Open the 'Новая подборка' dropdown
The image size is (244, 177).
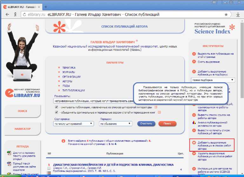(213, 80)
